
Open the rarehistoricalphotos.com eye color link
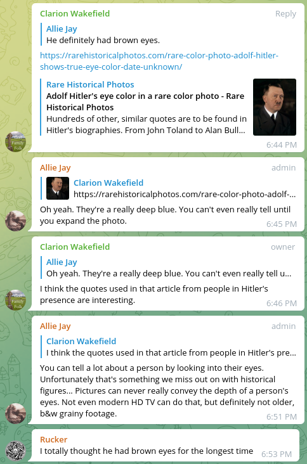[x=159, y=61]
